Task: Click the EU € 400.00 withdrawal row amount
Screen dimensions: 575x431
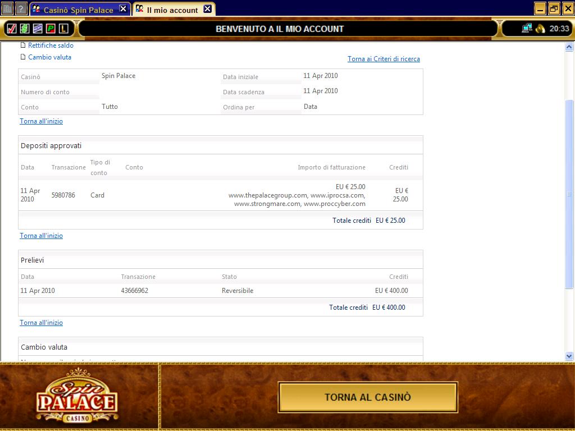Action: point(391,291)
